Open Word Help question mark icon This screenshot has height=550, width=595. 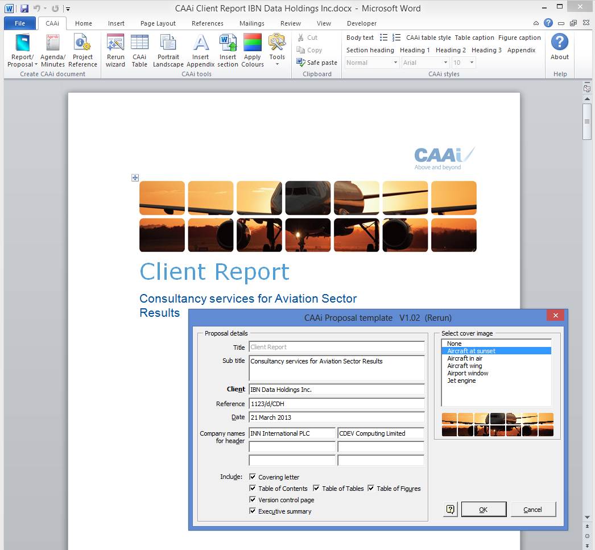[548, 23]
